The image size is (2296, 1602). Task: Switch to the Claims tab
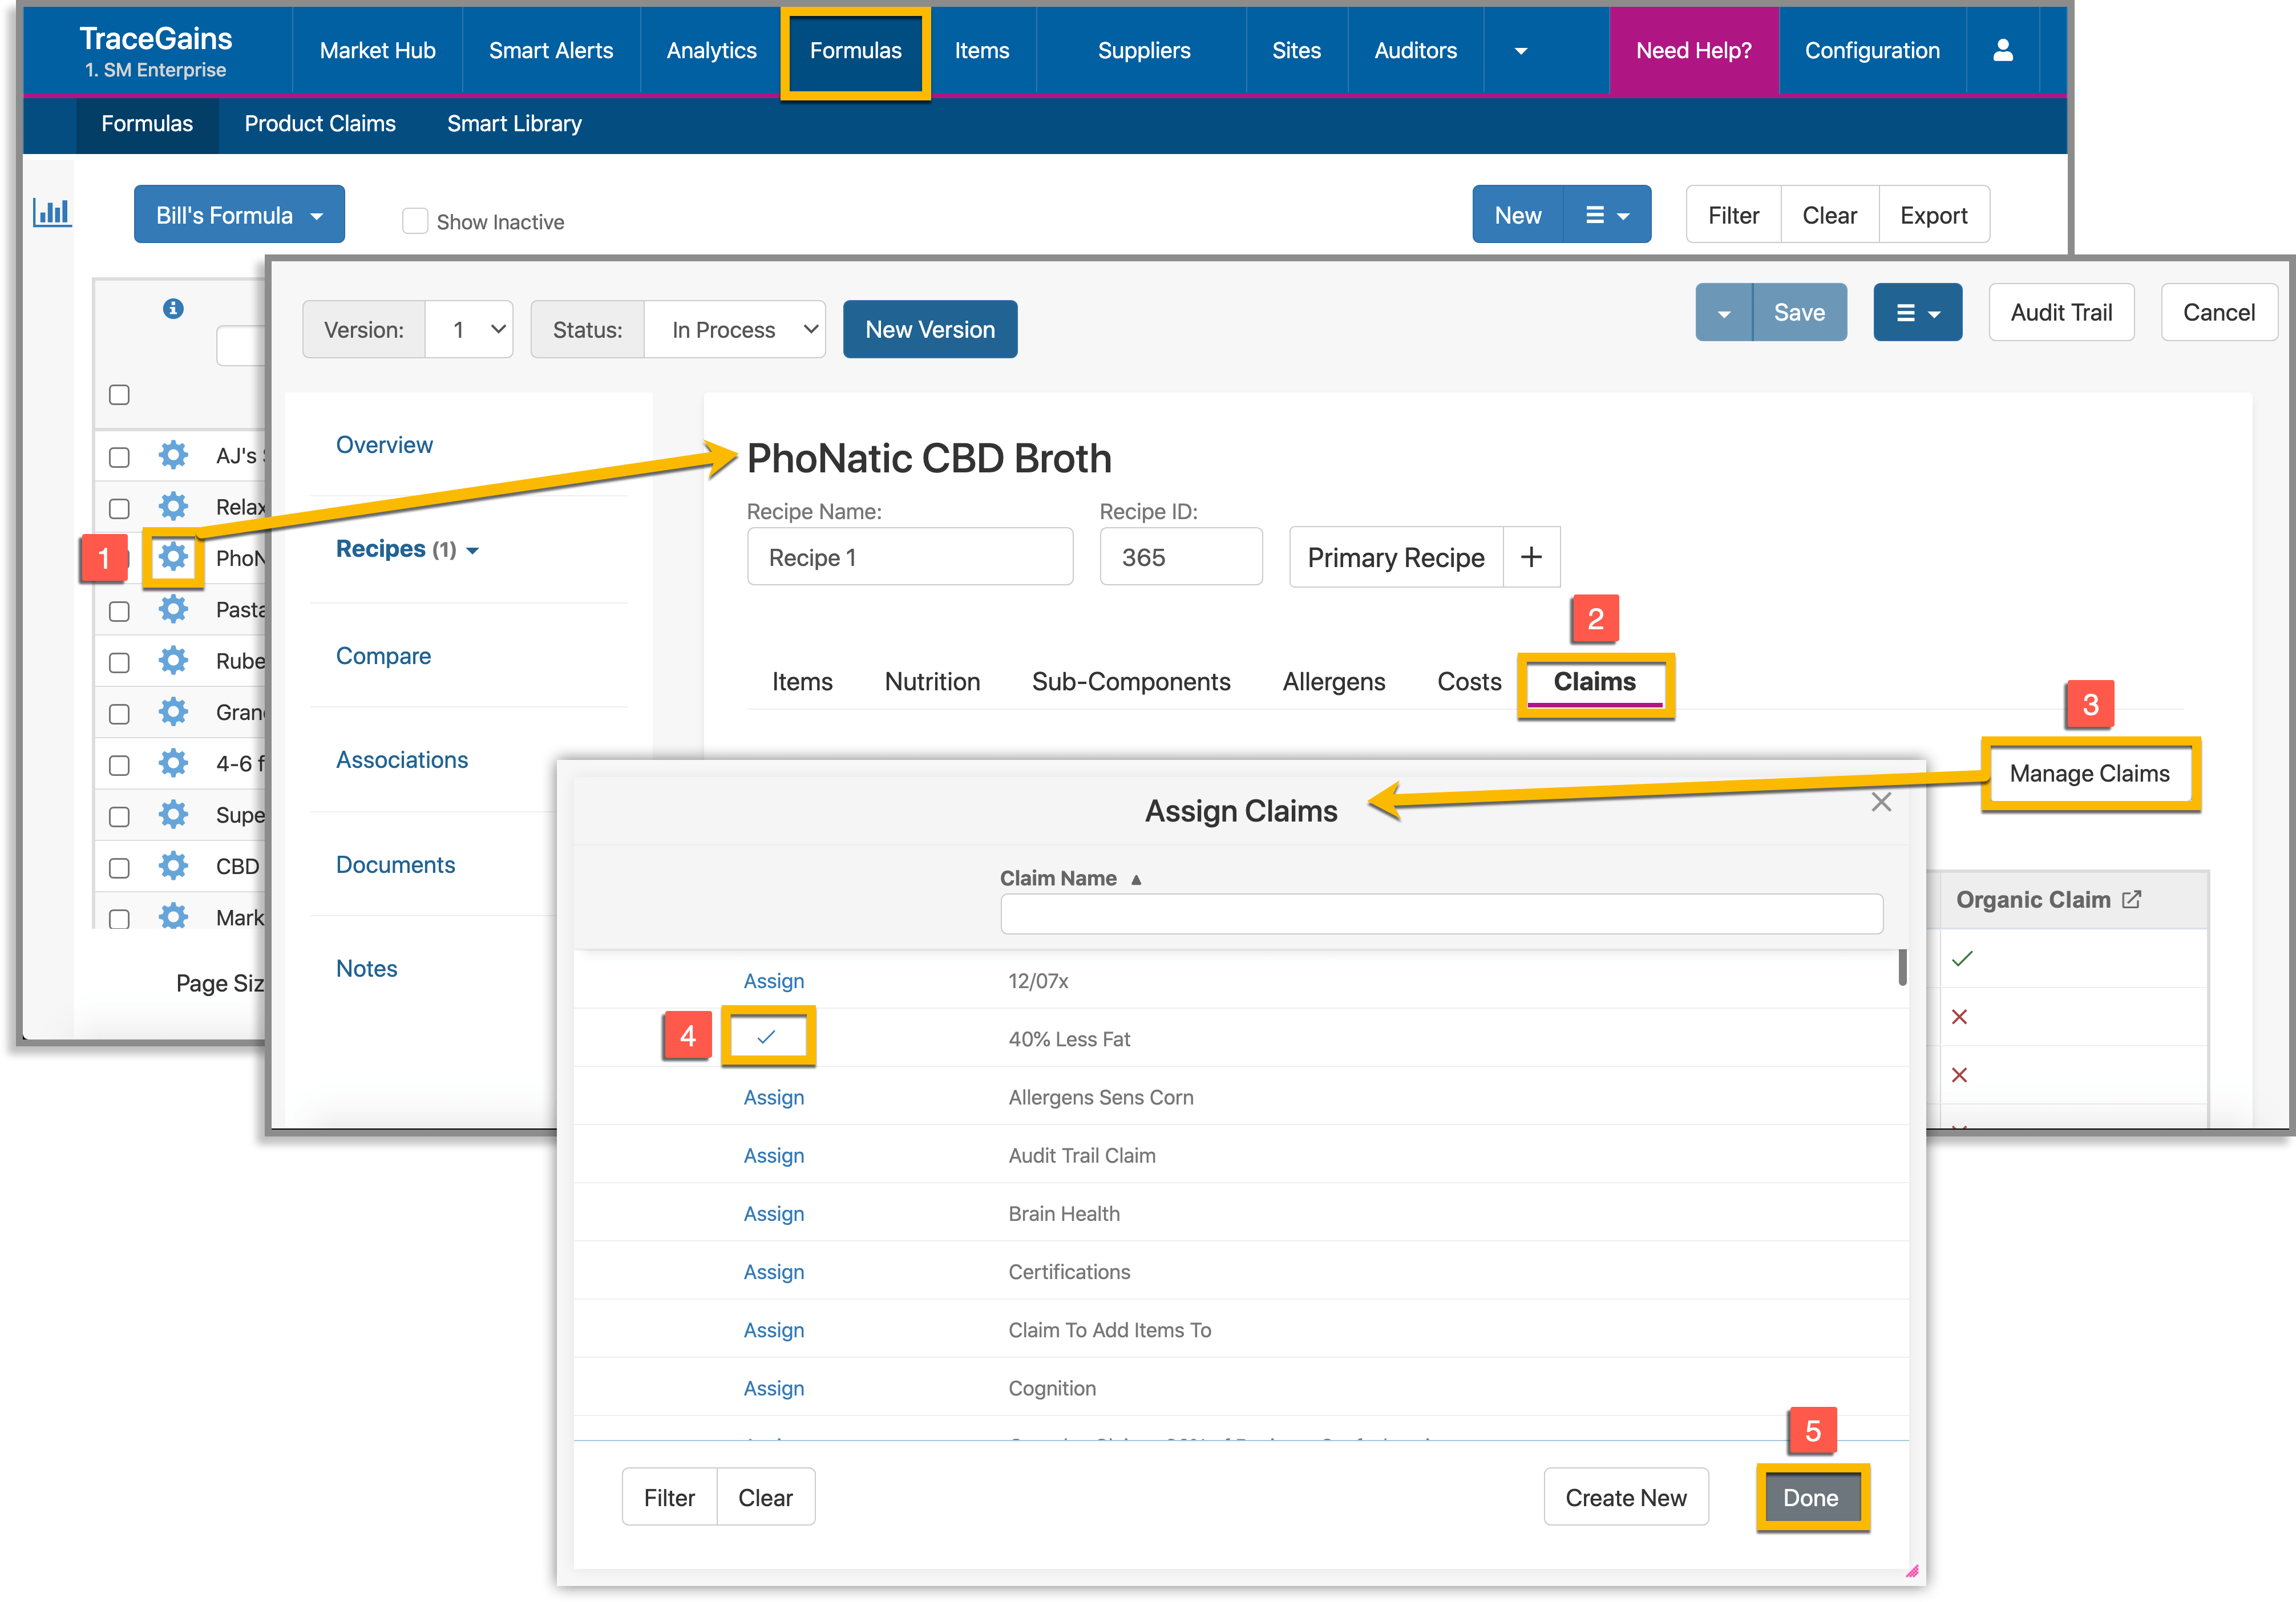[1594, 682]
